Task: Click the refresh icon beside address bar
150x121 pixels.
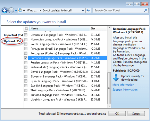Action: tap(88, 11)
